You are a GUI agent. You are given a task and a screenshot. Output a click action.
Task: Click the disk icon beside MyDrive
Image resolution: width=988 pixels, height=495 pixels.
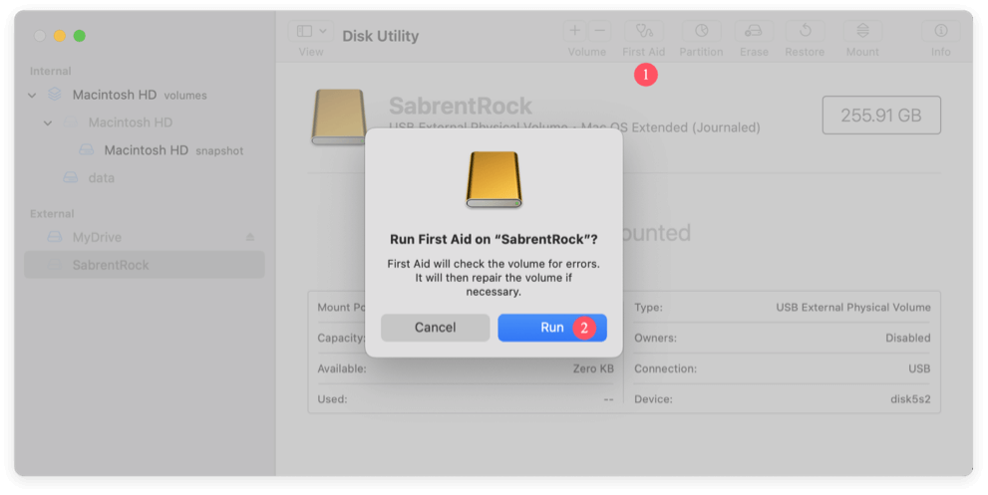click(55, 237)
